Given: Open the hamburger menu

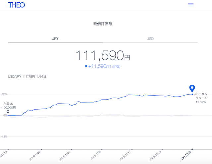Looking at the screenshot, I should (x=191, y=5).
